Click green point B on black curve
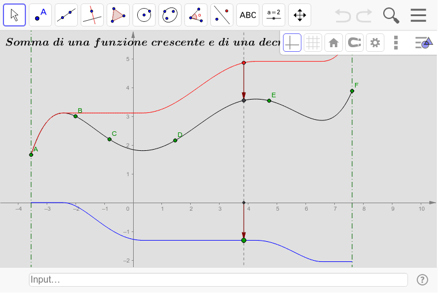This screenshot has height=293, width=438. [75, 116]
